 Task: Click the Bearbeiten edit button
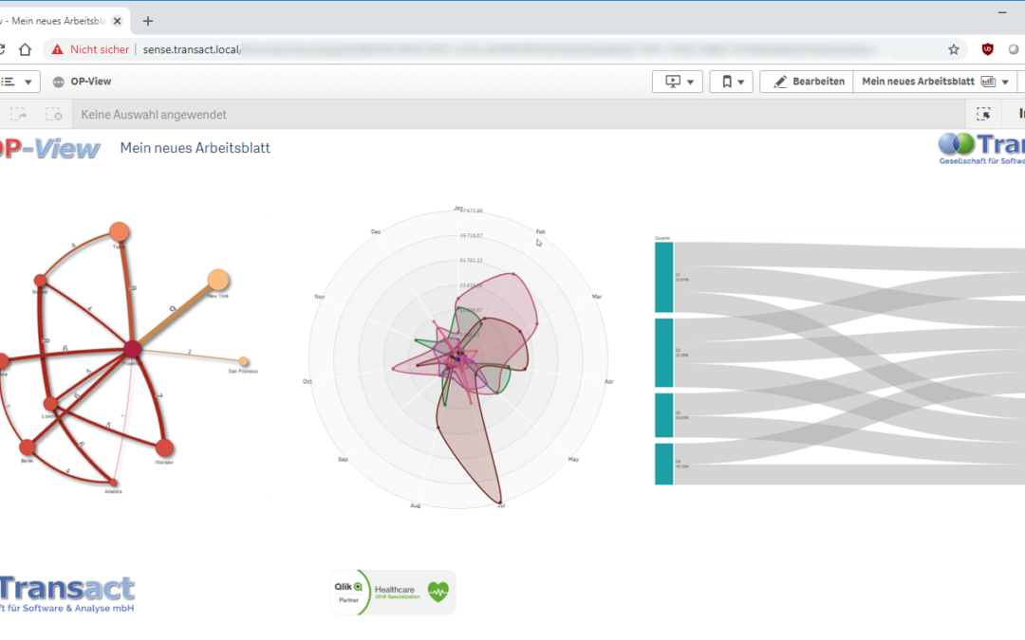[x=807, y=82]
